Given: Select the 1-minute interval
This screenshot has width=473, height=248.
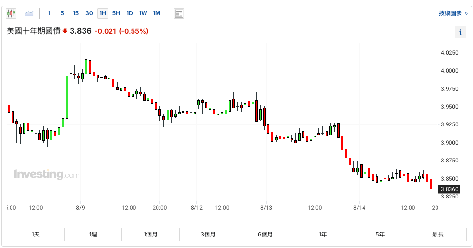Looking at the screenshot, I should click(x=49, y=13).
